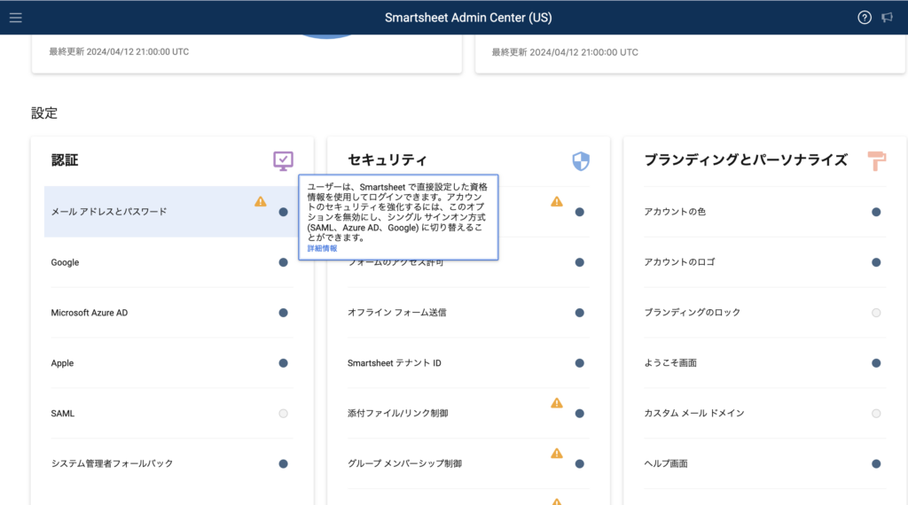This screenshot has height=505, width=908.
Task: Toggle the ようこそ画面 status dot
Action: click(876, 362)
